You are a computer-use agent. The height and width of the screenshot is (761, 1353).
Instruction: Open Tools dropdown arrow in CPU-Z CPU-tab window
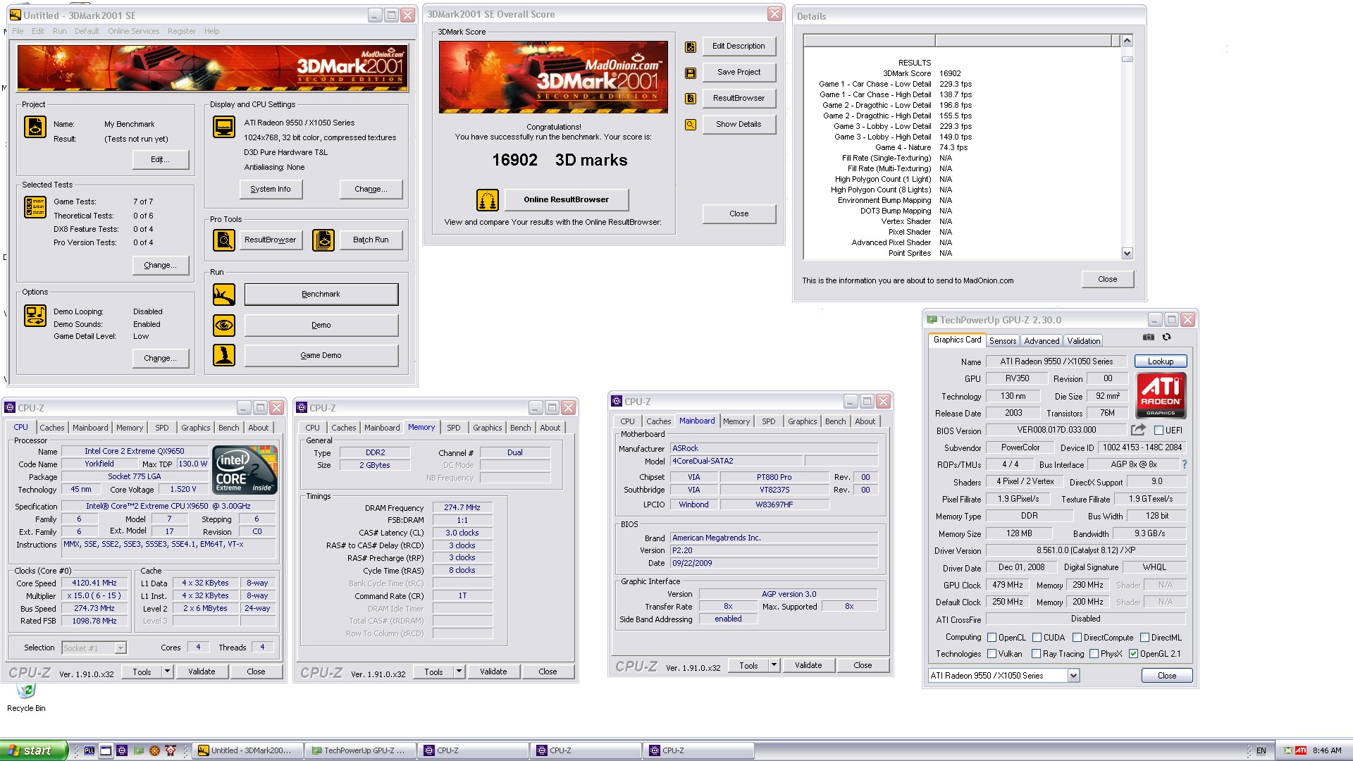[167, 672]
